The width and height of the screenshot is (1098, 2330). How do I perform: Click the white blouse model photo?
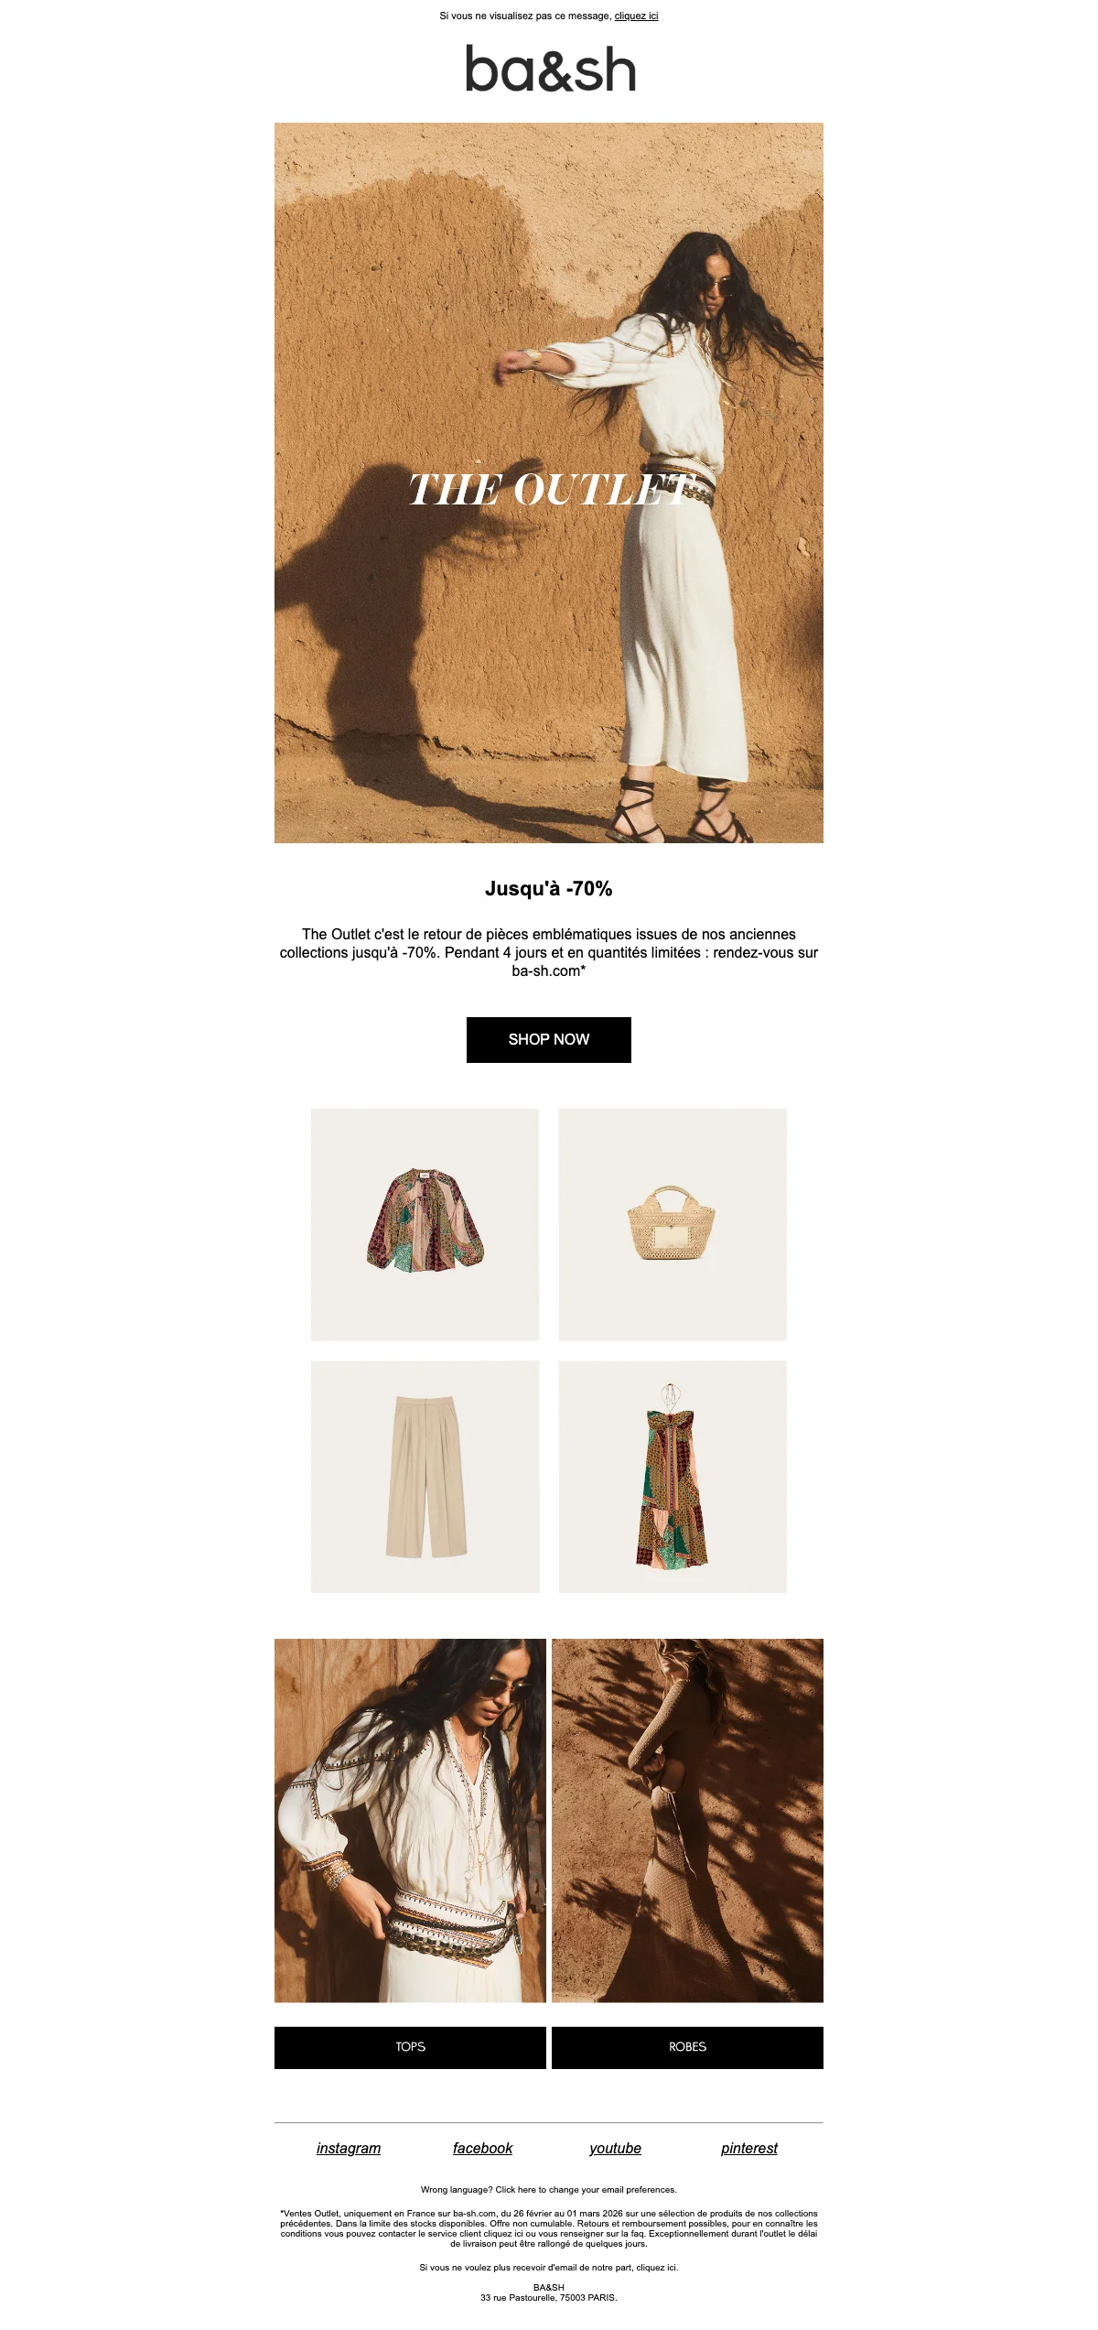point(410,1820)
